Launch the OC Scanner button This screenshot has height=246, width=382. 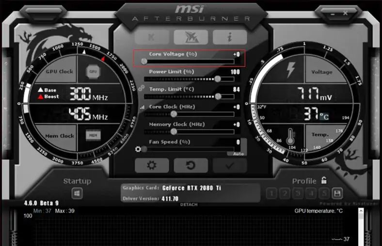click(x=191, y=37)
